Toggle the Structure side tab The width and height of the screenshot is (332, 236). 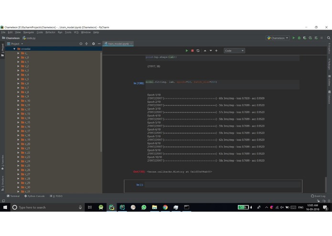pyautogui.click(x=2, y=183)
